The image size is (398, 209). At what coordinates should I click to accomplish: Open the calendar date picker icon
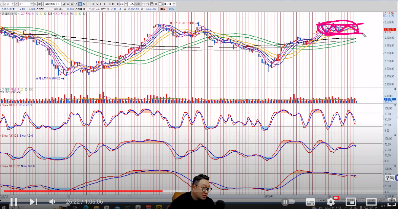[174, 4]
